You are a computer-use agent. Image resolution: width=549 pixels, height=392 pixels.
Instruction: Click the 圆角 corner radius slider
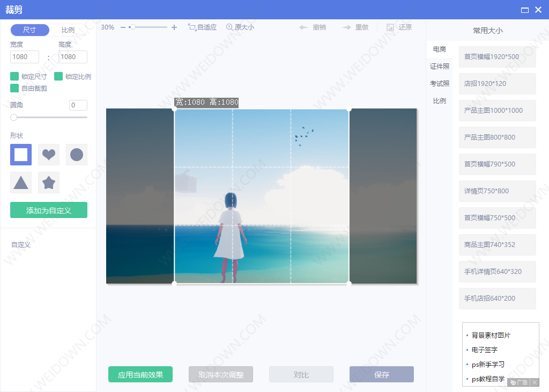tap(49, 117)
